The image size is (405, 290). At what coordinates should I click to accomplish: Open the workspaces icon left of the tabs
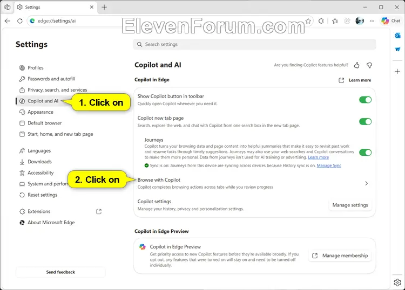pos(7,7)
